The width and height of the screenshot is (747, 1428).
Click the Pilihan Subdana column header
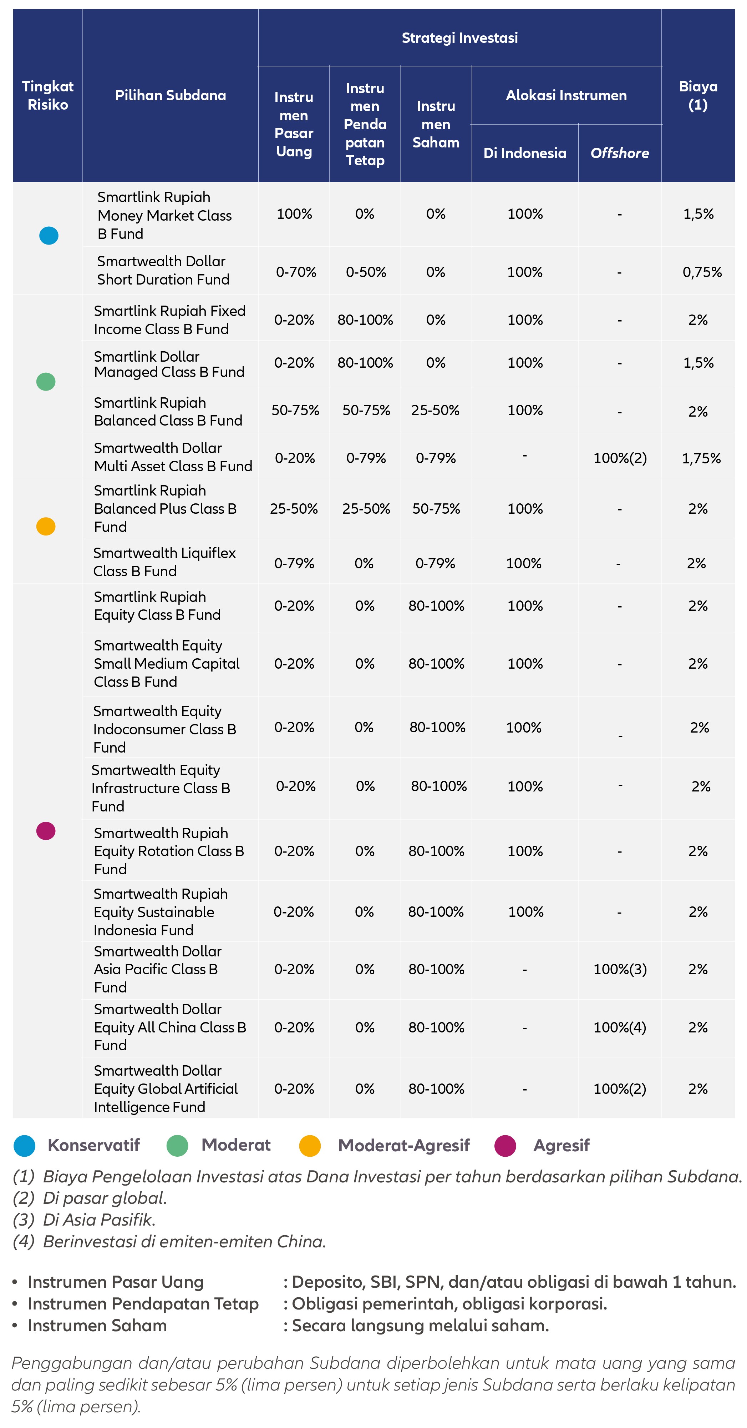(x=171, y=95)
